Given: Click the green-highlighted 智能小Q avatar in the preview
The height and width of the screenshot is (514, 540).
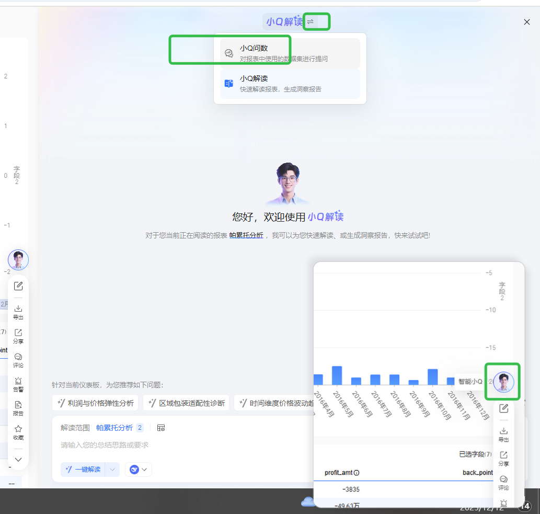Looking at the screenshot, I should [x=503, y=382].
